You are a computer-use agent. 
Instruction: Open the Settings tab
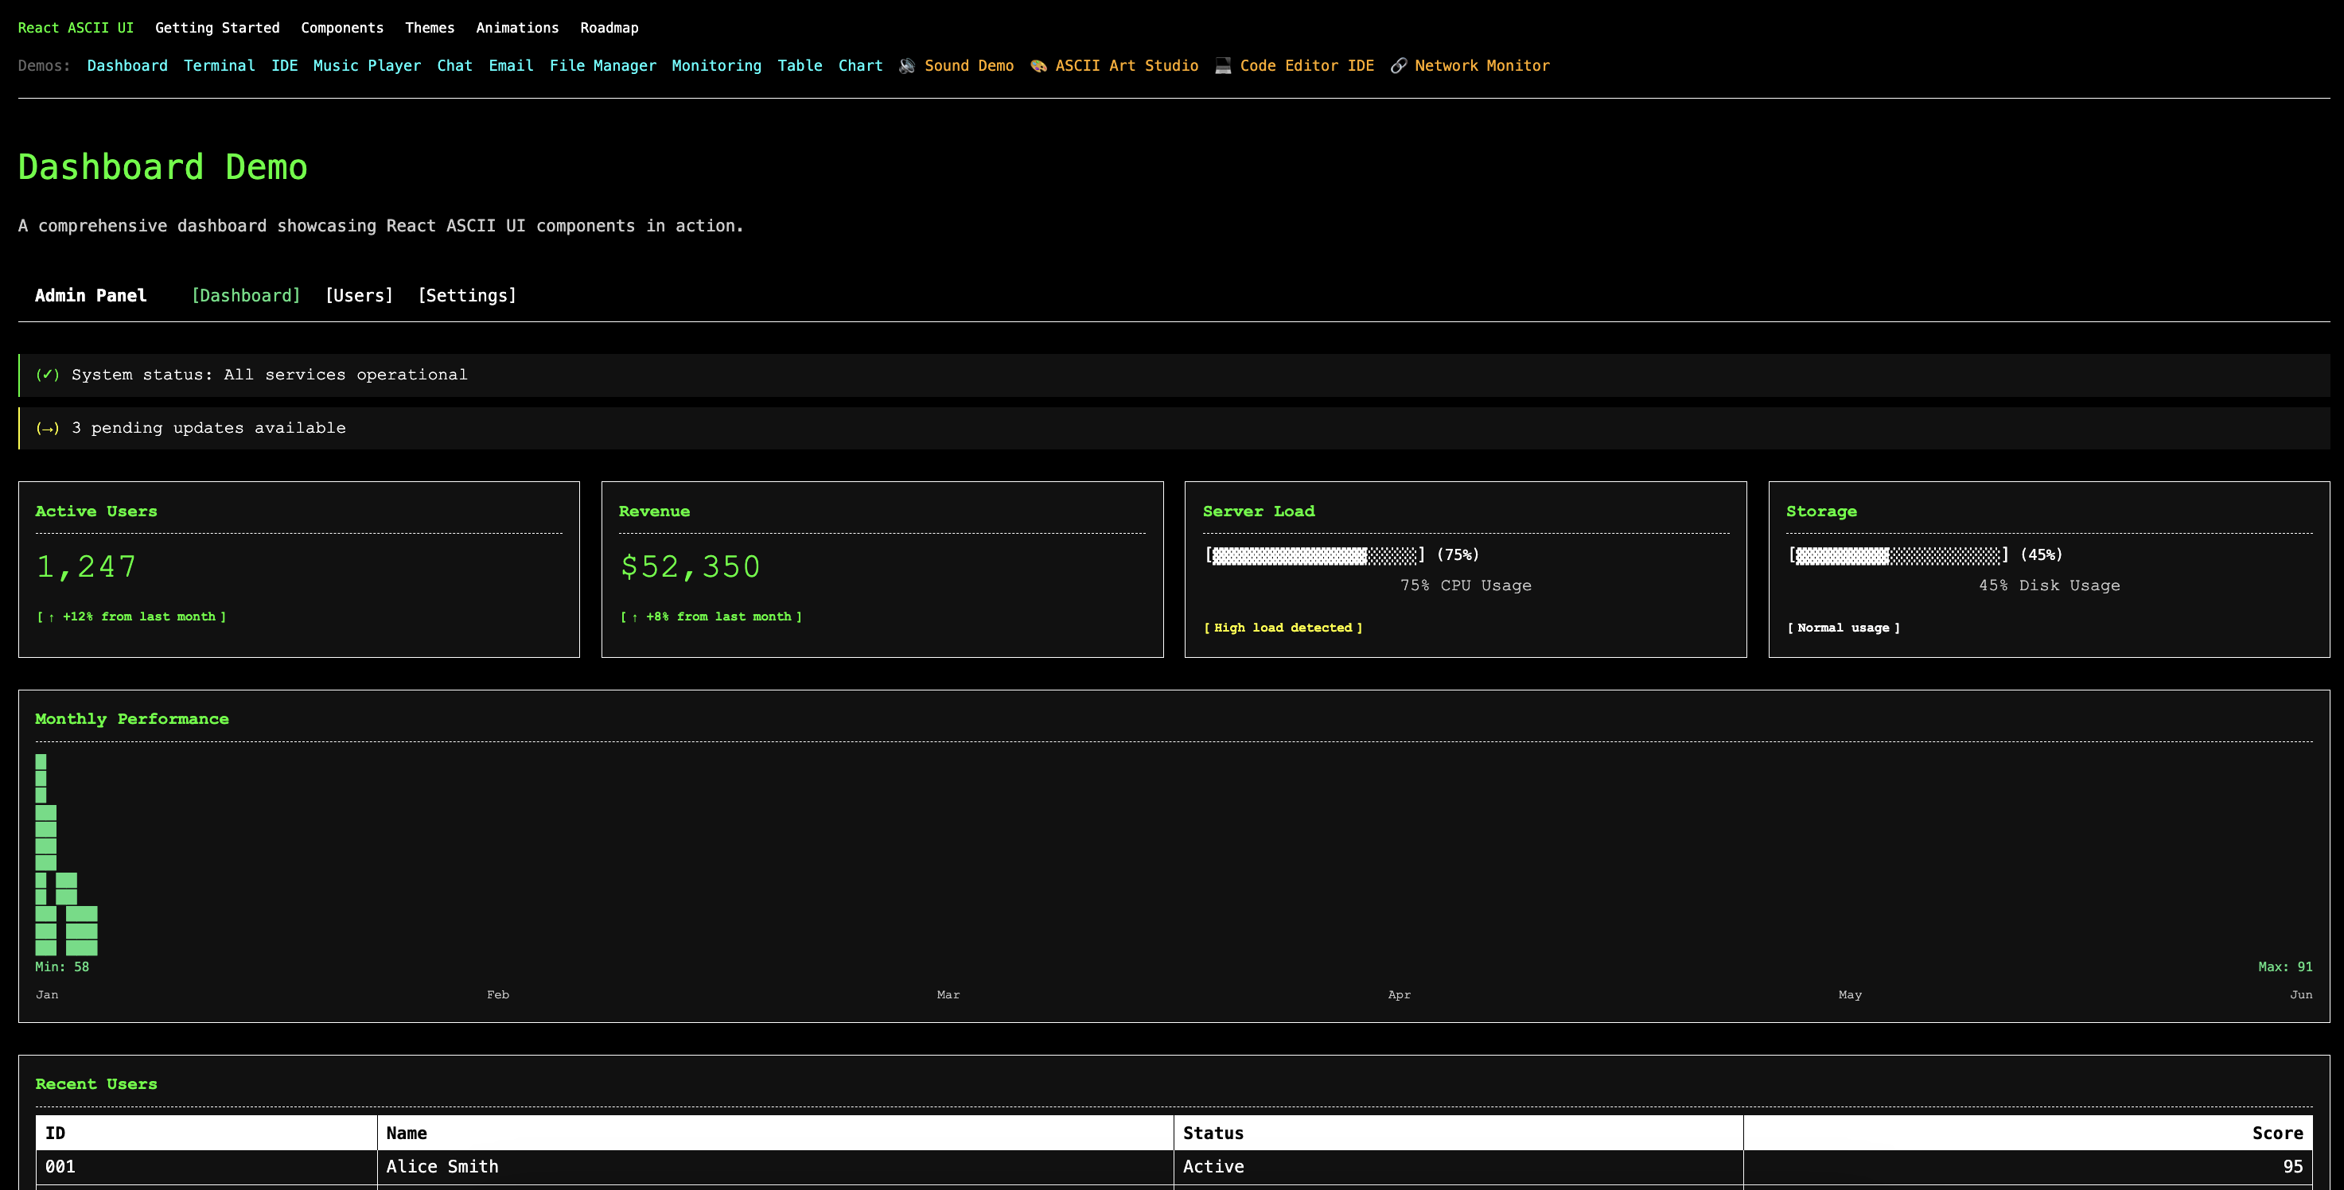tap(467, 295)
